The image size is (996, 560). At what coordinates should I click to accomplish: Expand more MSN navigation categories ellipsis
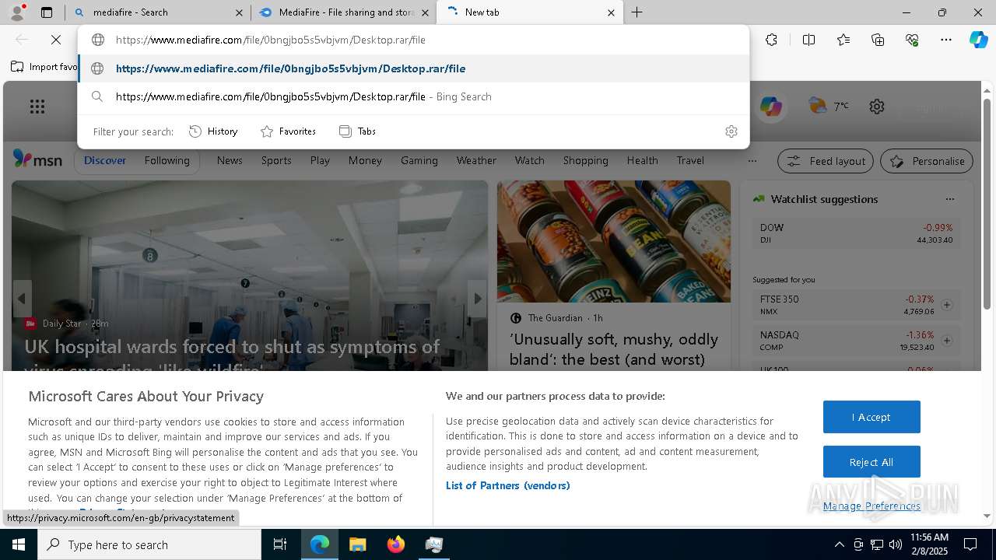click(752, 161)
